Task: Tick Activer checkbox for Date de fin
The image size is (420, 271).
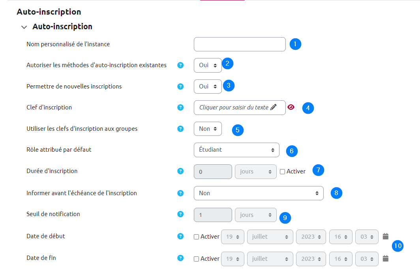Action: click(x=196, y=259)
